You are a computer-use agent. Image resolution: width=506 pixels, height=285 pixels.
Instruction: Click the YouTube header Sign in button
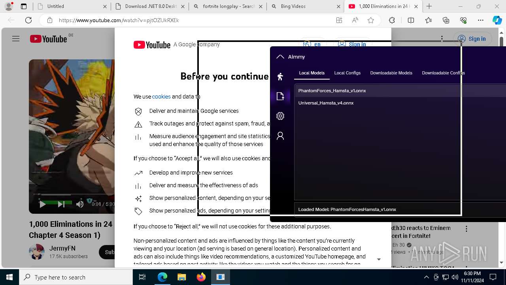[472, 39]
